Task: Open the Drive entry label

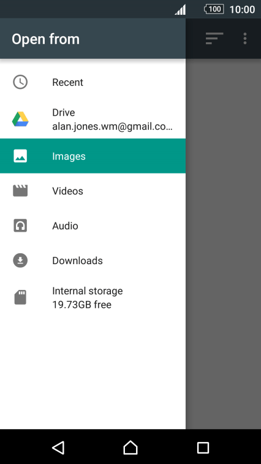Action: tap(64, 112)
